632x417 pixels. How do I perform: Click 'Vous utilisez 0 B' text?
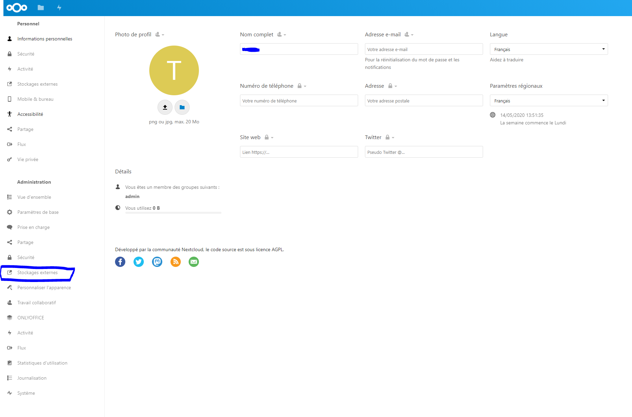(142, 208)
